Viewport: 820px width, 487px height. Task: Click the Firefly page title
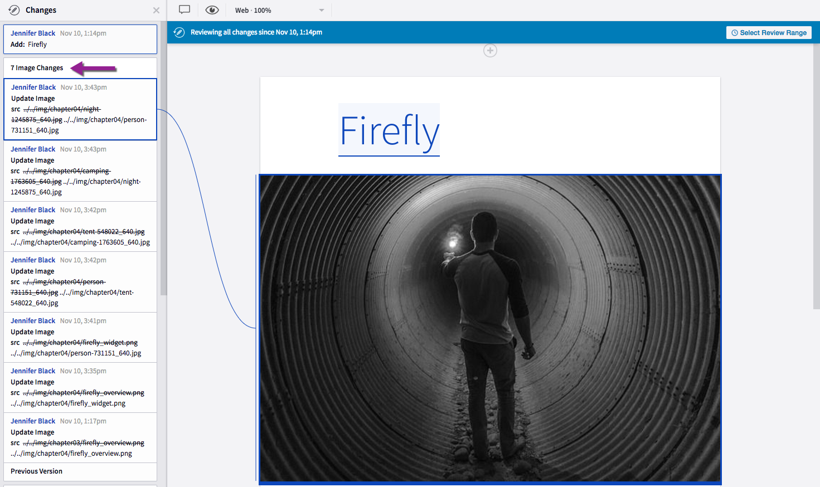pos(389,130)
